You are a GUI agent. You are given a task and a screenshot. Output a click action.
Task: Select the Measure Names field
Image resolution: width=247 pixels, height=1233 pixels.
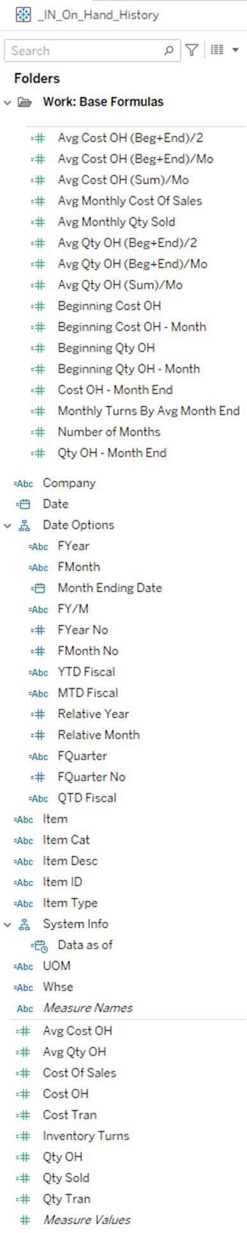click(x=87, y=1008)
